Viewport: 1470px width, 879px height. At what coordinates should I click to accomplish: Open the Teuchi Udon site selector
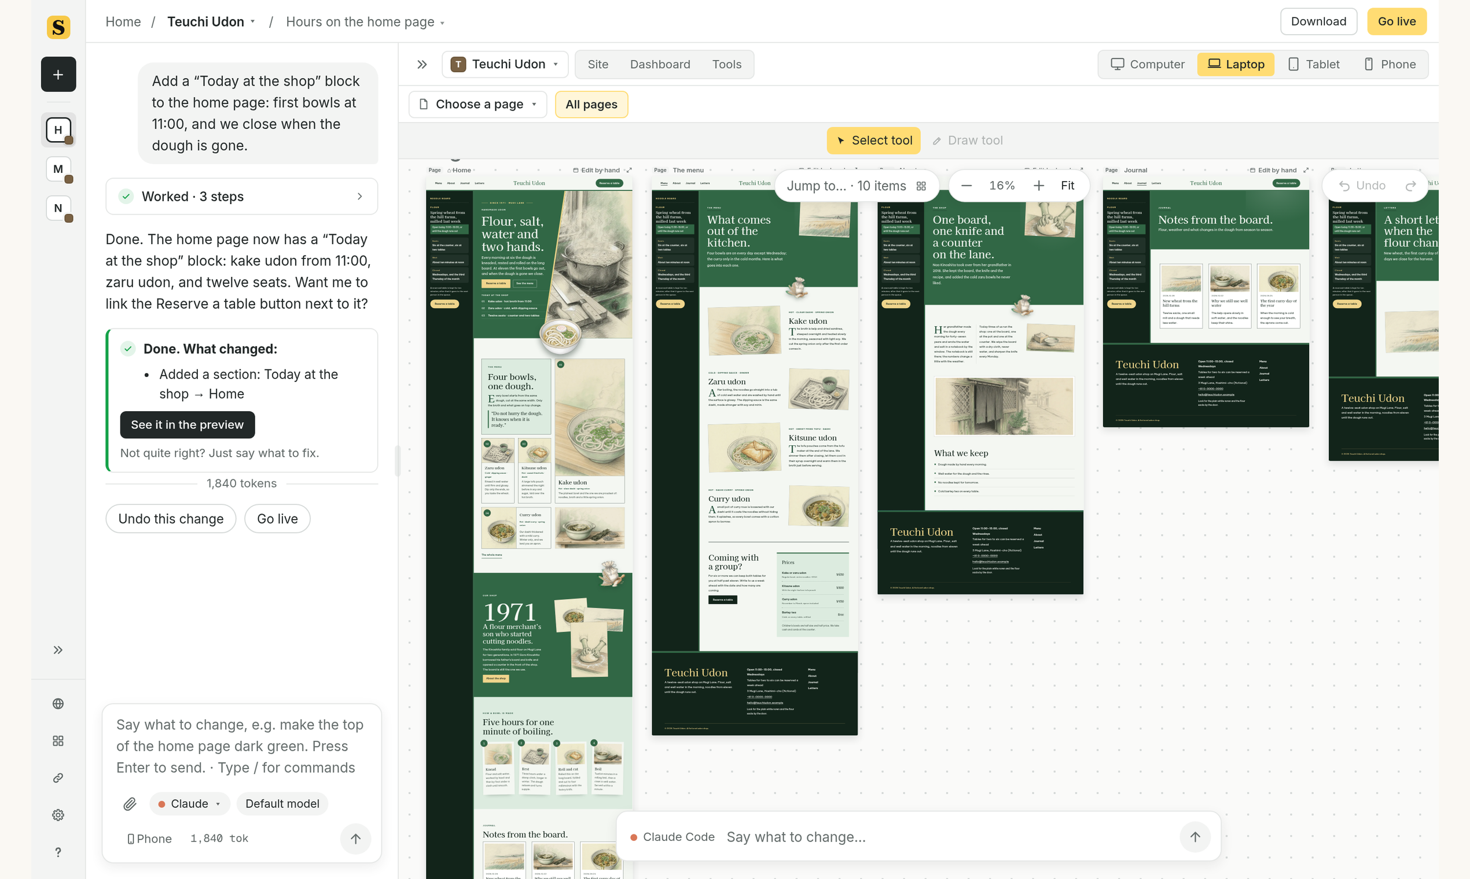tap(505, 64)
